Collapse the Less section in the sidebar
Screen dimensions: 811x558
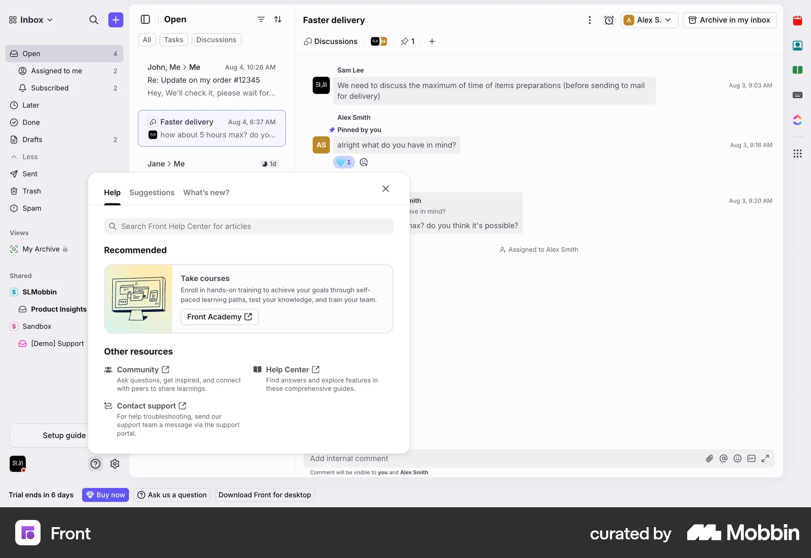click(x=24, y=157)
